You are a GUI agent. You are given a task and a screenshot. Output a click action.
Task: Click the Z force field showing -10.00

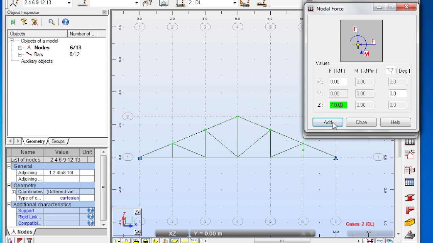click(x=338, y=105)
